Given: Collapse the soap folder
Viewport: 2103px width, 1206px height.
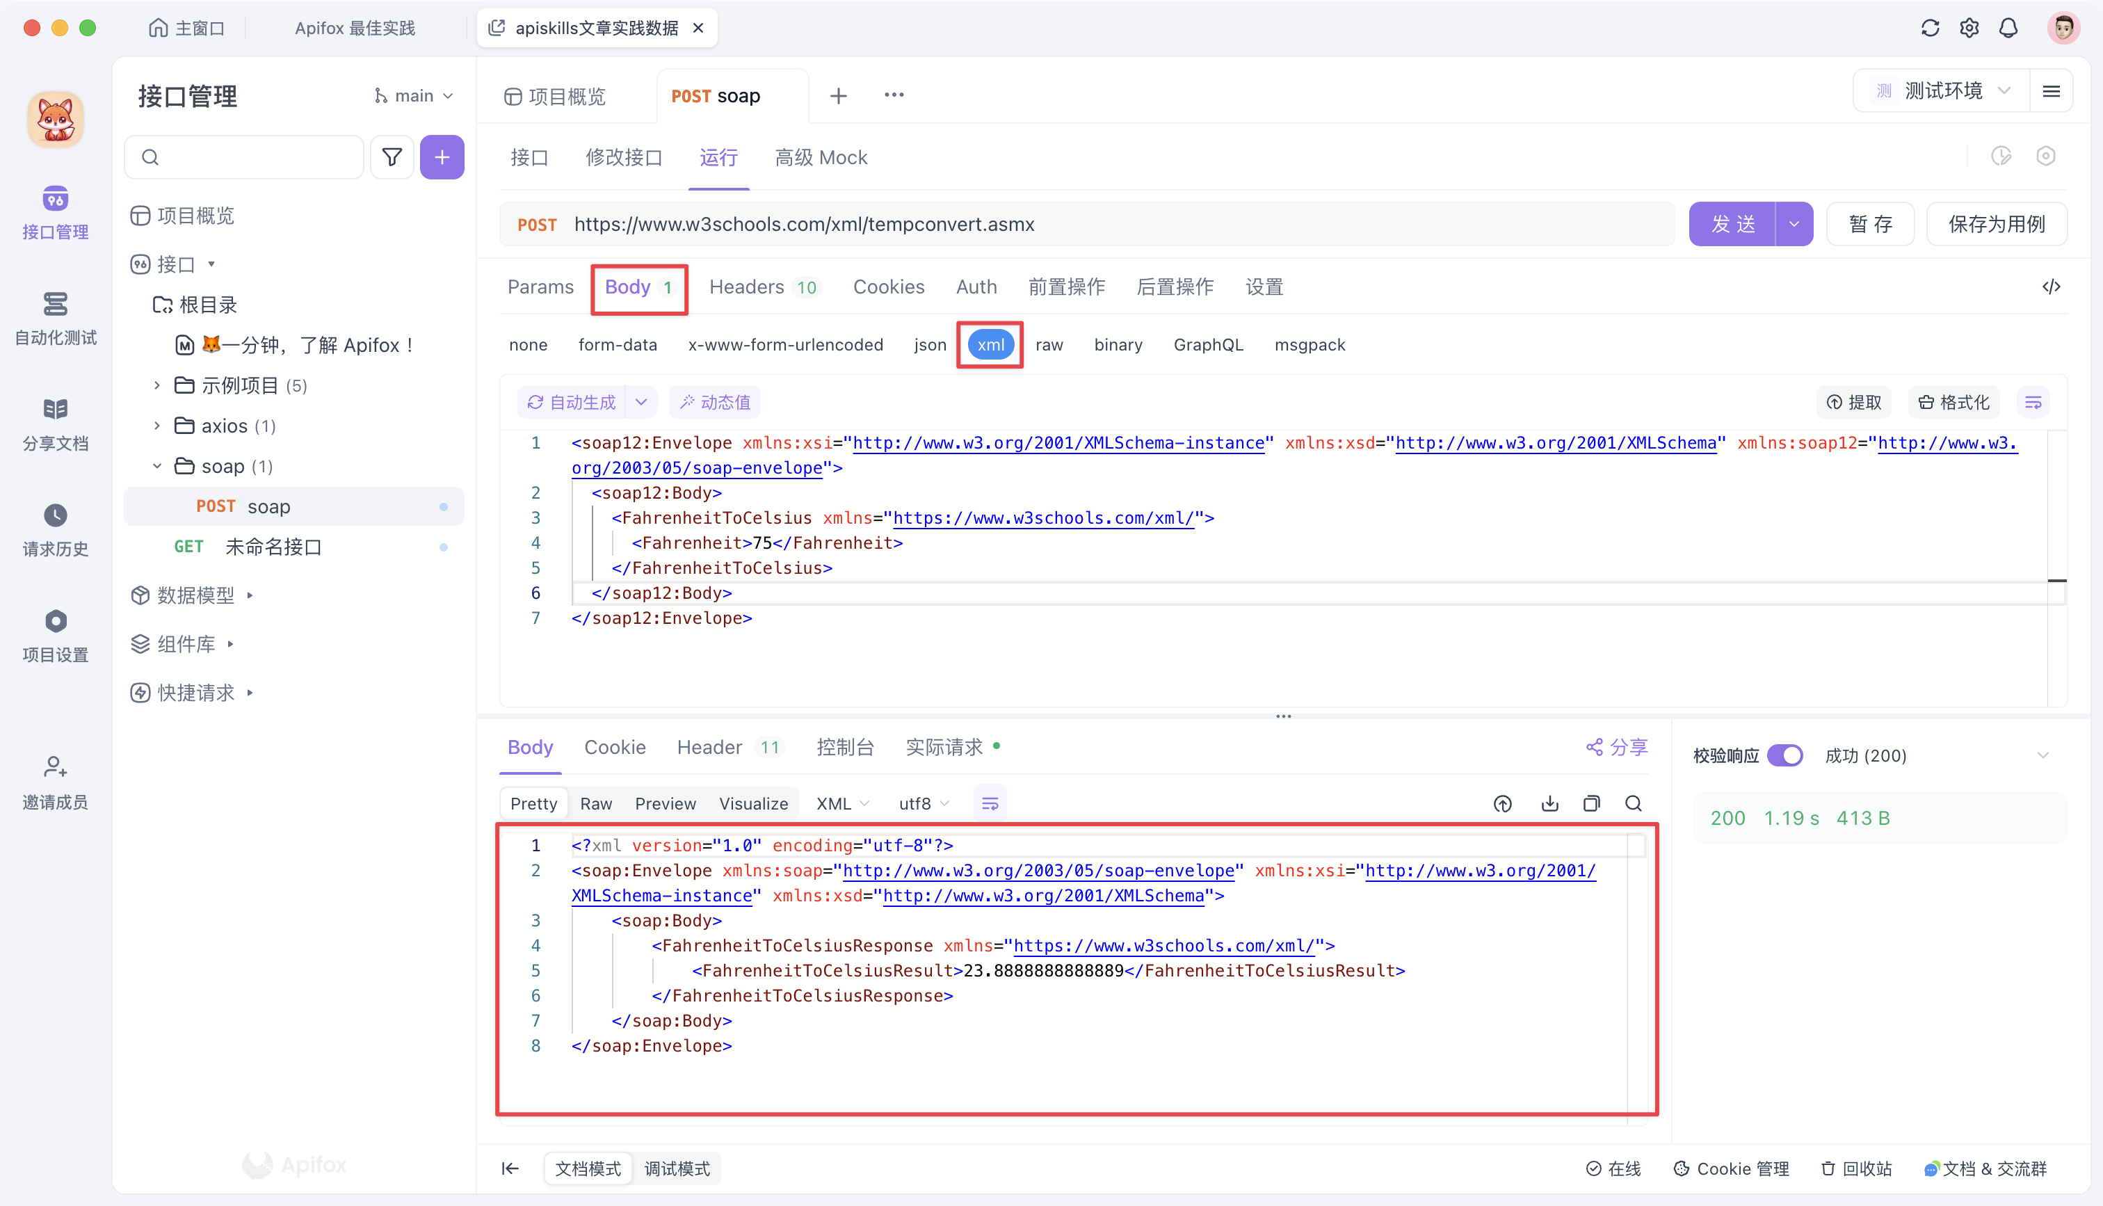Looking at the screenshot, I should tap(156, 466).
